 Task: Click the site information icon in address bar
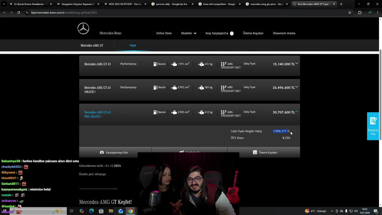coord(27,13)
